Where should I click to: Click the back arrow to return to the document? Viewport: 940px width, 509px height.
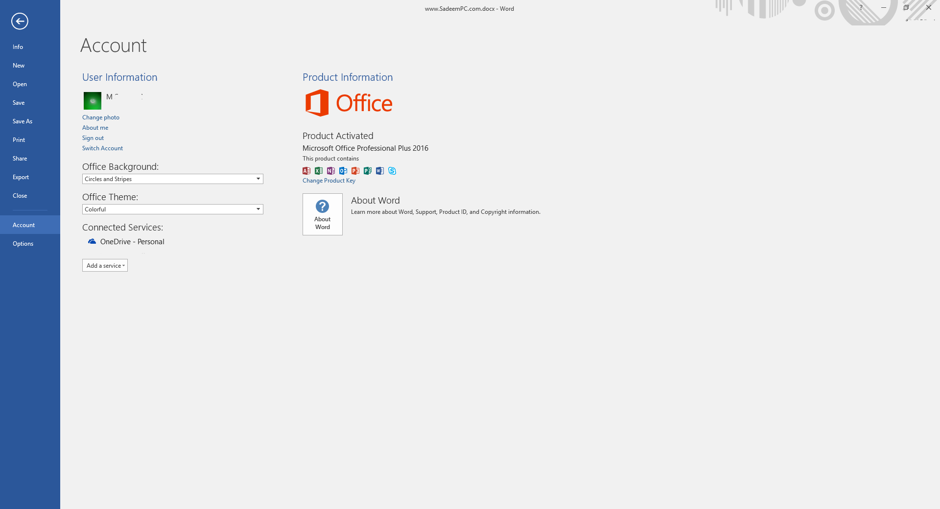(x=20, y=21)
